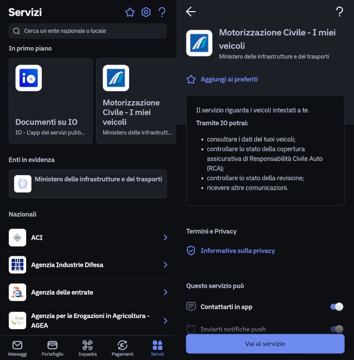Toggle 'Contattarti in app' switch
The width and height of the screenshot is (354, 360).
[337, 306]
